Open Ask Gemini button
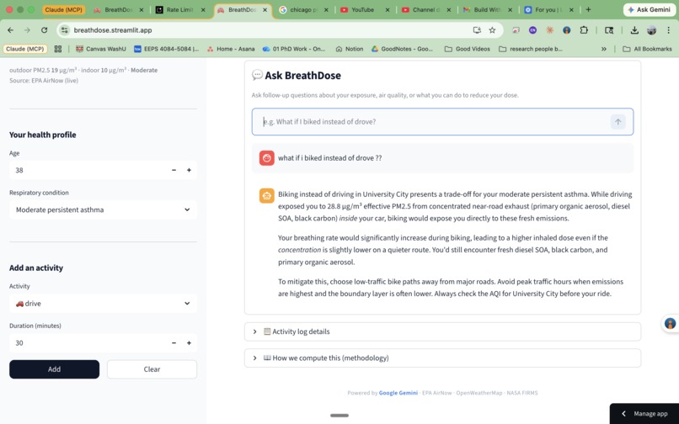The image size is (679, 424). pyautogui.click(x=649, y=9)
